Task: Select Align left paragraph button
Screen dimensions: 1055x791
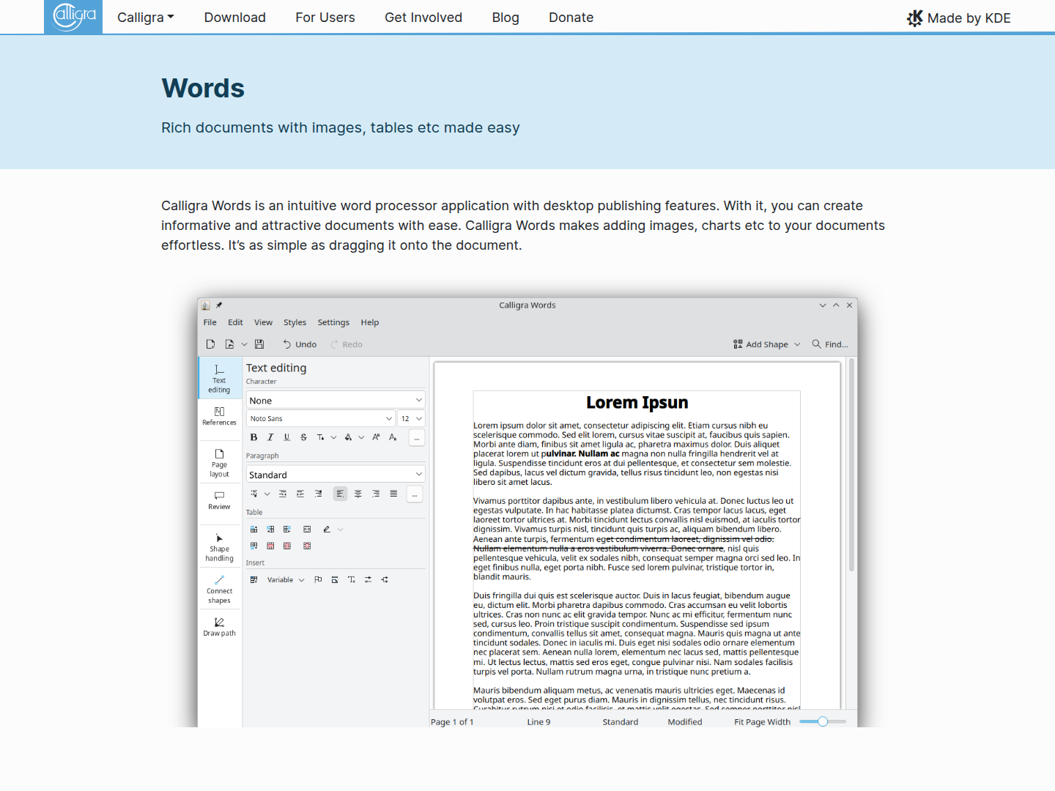Action: [x=340, y=494]
